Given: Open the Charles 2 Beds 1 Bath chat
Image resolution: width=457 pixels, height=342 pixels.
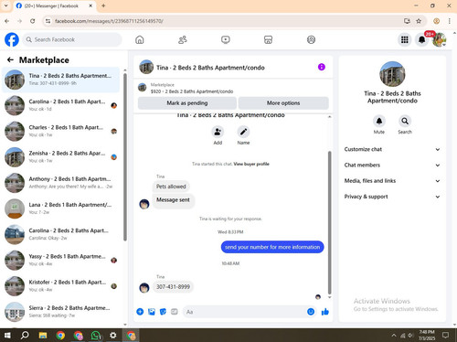Looking at the screenshot, I should tap(60, 132).
